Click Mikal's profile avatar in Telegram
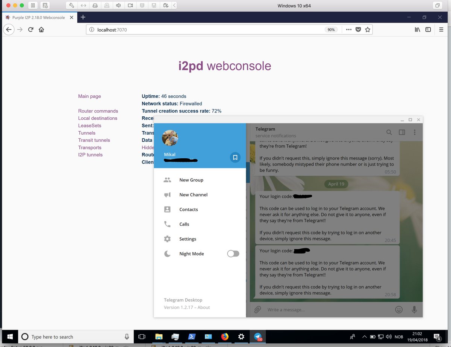The width and height of the screenshot is (451, 347). (x=170, y=138)
